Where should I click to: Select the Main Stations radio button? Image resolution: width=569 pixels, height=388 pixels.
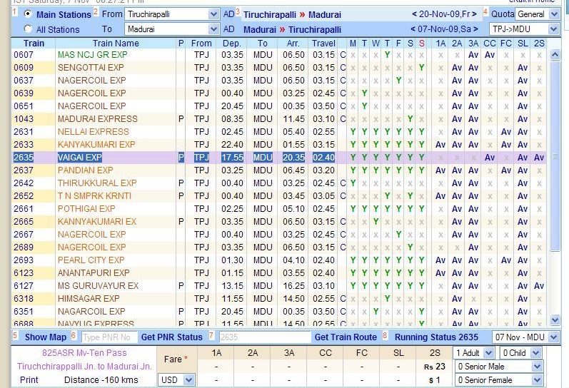pos(28,14)
